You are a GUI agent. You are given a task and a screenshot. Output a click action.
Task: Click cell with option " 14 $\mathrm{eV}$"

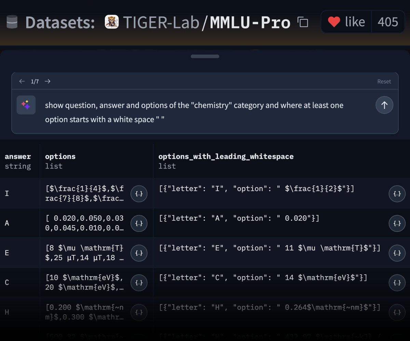[263, 278]
